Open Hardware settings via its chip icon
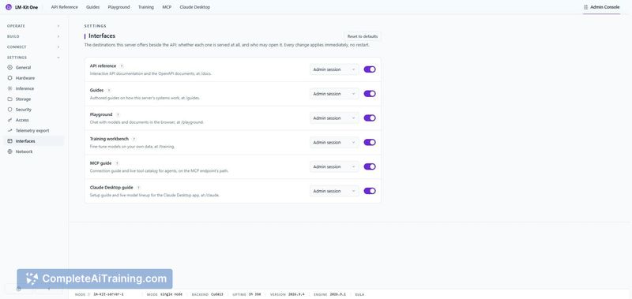 pos(10,78)
